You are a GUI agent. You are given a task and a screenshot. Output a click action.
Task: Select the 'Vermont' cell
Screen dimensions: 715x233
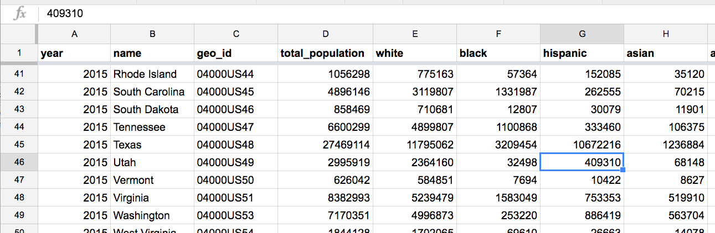click(152, 180)
